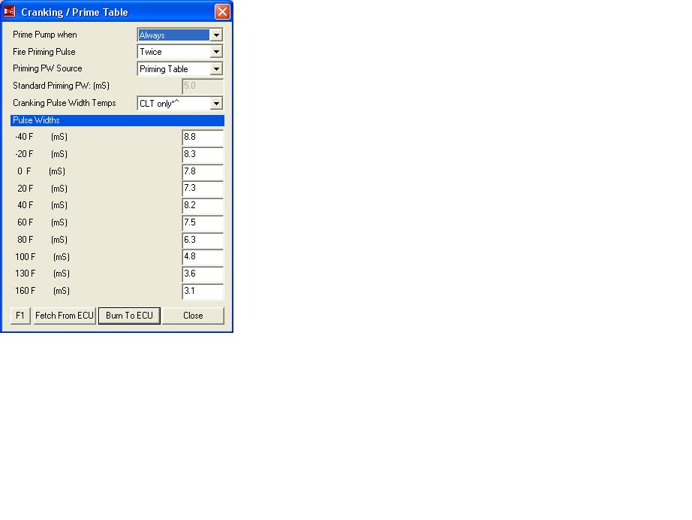The width and height of the screenshot is (692, 520).
Task: Click the Close button
Action: tap(193, 316)
